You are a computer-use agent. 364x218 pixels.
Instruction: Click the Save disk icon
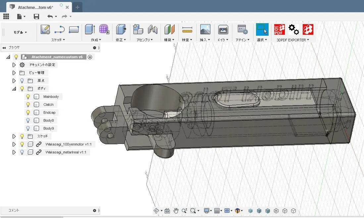(x=36, y=17)
